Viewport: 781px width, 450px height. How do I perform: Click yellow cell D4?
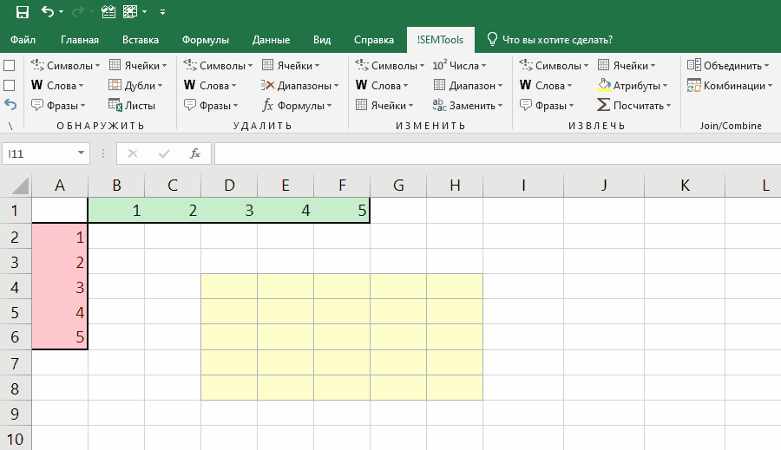[229, 286]
